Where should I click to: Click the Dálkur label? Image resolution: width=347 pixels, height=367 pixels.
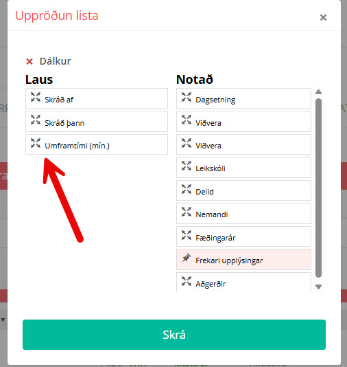tap(55, 61)
